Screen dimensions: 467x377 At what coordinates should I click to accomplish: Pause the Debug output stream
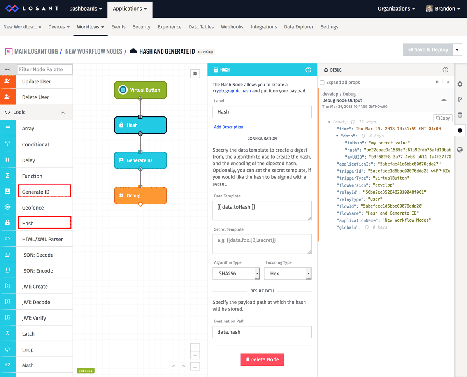437,82
